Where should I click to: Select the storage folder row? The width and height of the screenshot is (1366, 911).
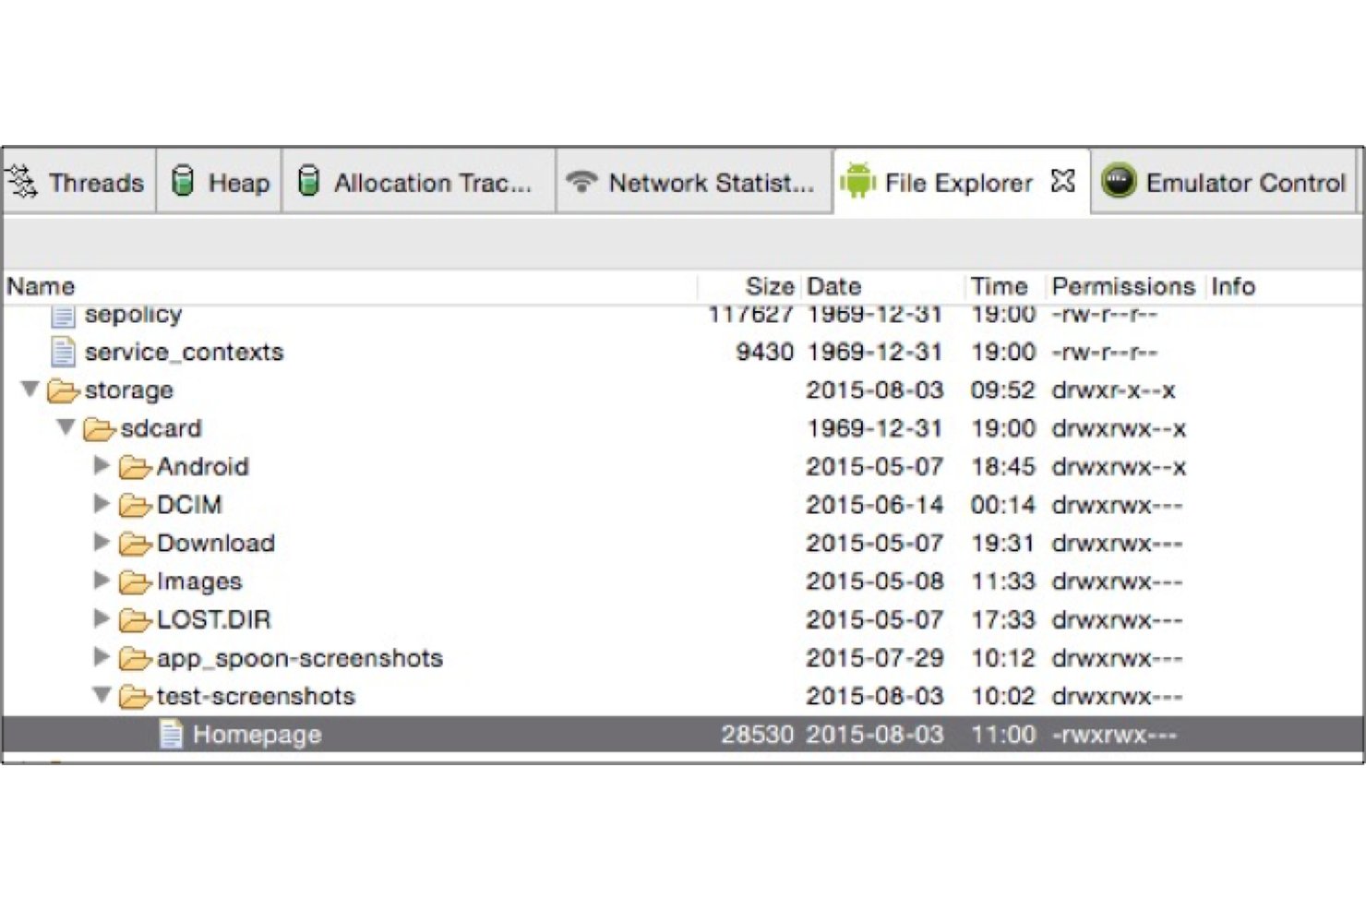683,390
